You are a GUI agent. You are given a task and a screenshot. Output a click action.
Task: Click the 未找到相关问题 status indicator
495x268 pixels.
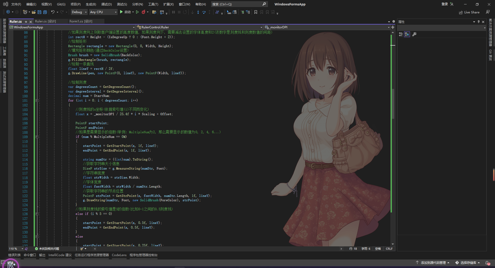[47, 249]
